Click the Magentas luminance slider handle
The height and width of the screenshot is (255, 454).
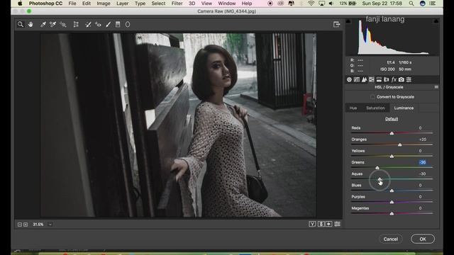click(392, 214)
